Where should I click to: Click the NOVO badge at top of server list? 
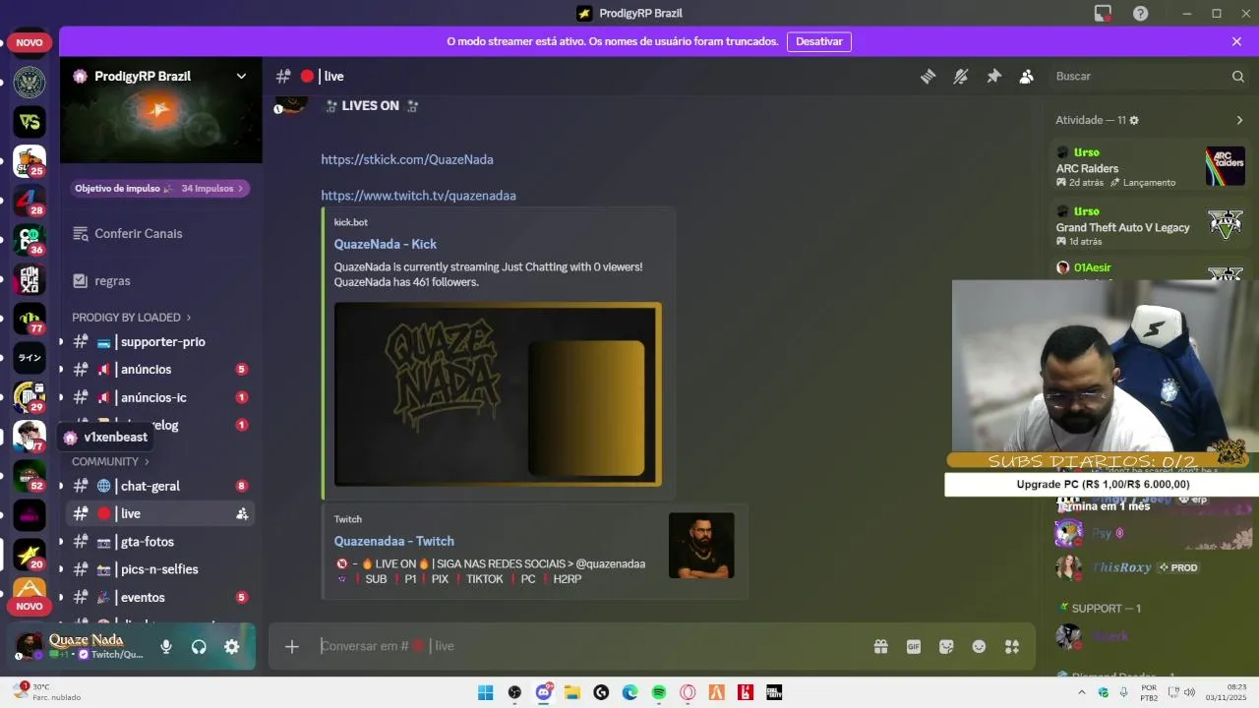pos(30,42)
